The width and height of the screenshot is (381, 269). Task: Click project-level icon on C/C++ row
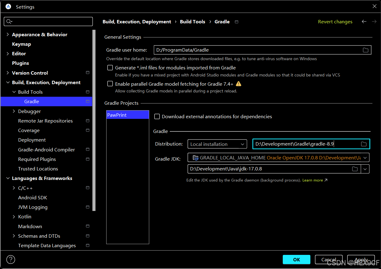pos(87,188)
